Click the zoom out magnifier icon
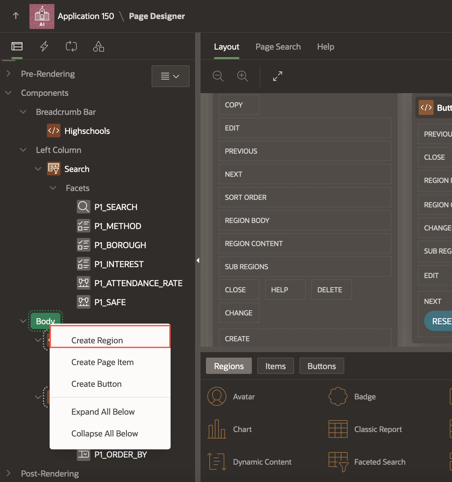 pyautogui.click(x=218, y=76)
